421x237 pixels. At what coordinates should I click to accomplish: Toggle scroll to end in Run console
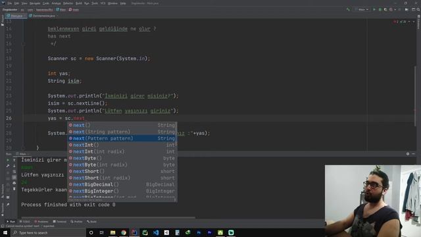point(14,177)
